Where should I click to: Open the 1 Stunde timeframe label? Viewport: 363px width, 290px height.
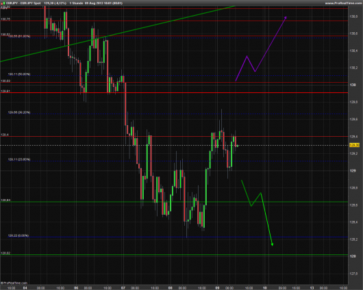tap(76, 3)
